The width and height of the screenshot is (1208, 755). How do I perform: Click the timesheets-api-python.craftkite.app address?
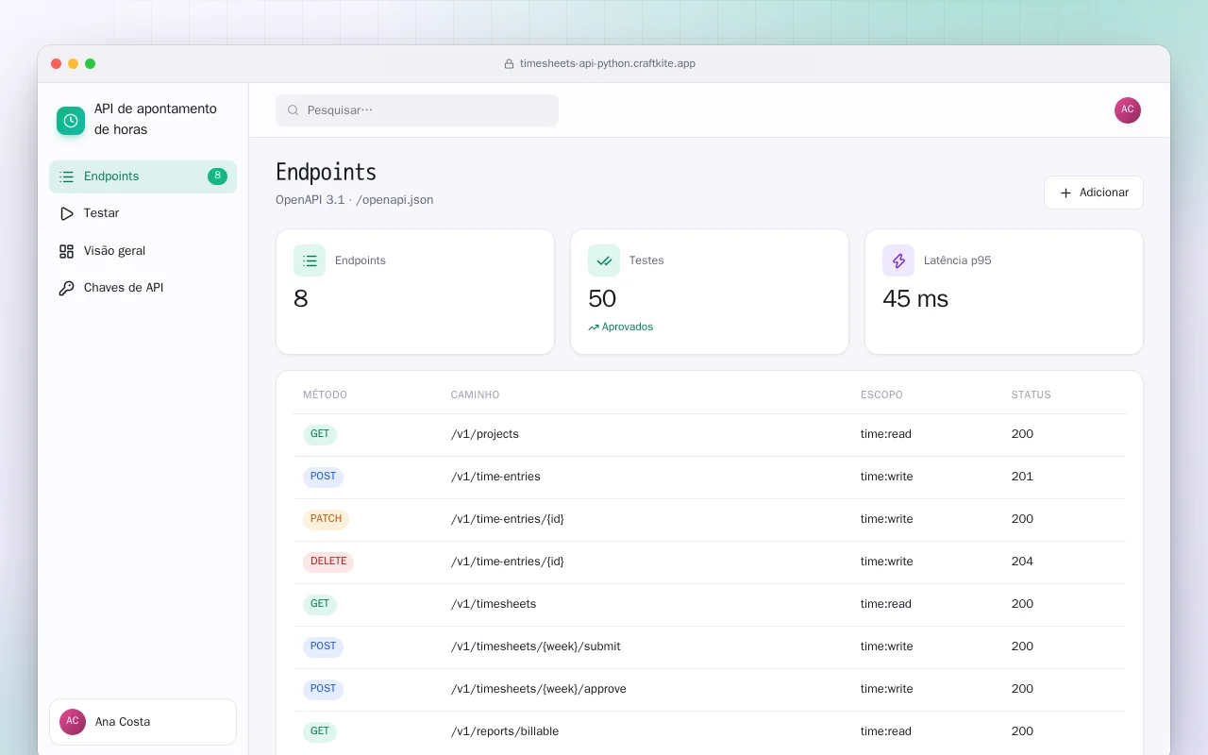click(608, 64)
